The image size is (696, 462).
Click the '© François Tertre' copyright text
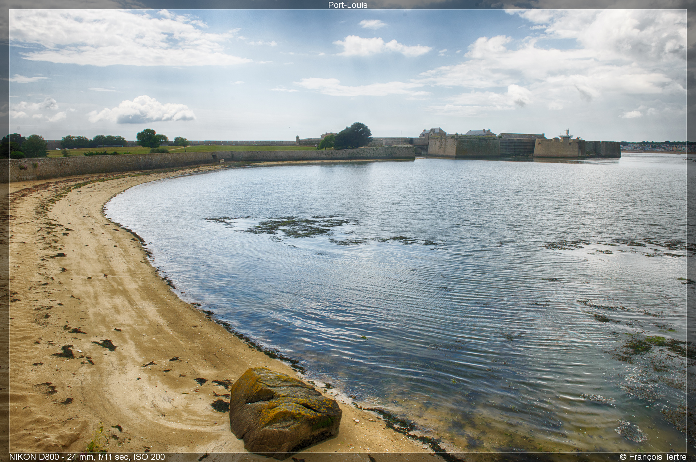click(x=653, y=457)
